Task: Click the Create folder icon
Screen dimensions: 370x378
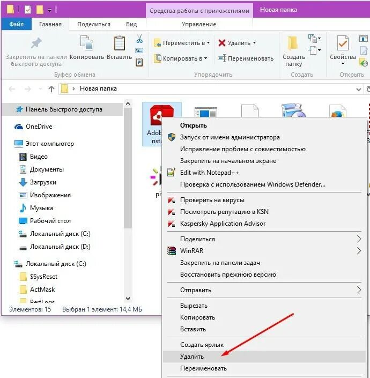Action: pyautogui.click(x=293, y=43)
